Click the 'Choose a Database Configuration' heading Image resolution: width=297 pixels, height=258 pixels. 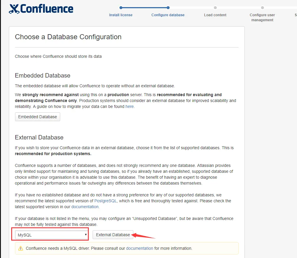[x=68, y=37]
